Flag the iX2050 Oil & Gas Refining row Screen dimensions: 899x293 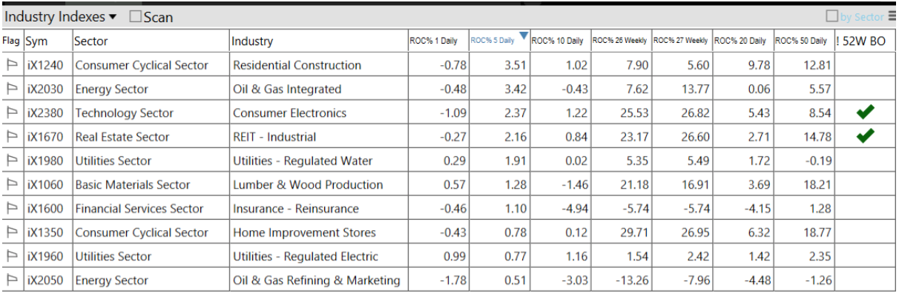12,280
